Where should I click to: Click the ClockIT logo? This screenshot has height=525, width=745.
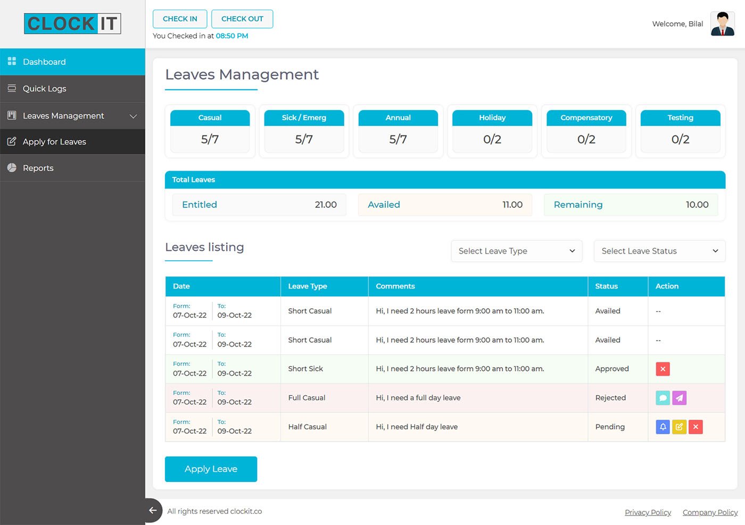pyautogui.click(x=72, y=24)
